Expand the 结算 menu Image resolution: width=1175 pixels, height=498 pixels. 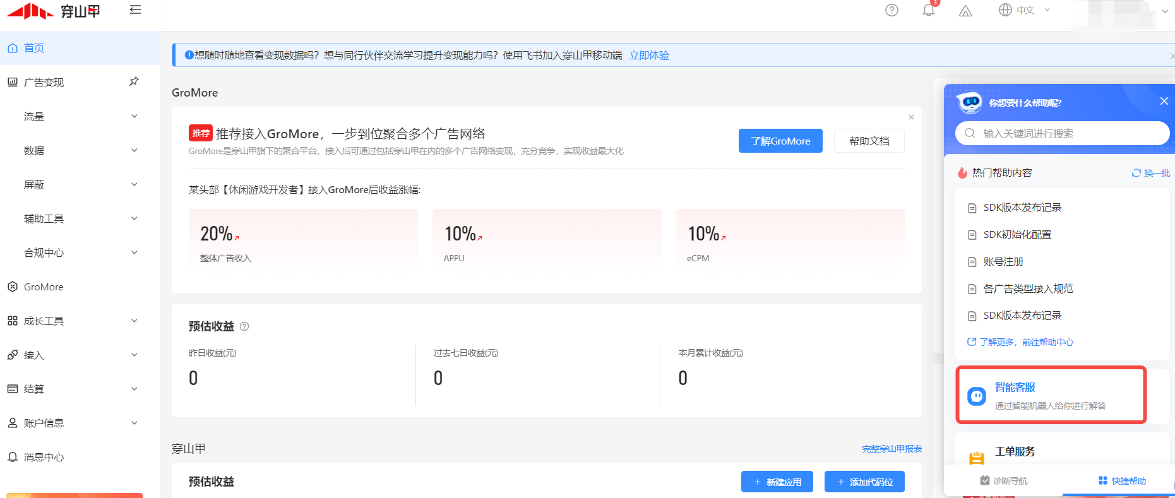tap(134, 389)
